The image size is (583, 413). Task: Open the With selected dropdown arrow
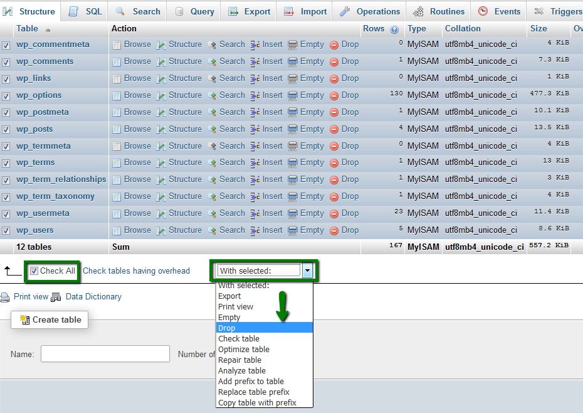point(308,271)
